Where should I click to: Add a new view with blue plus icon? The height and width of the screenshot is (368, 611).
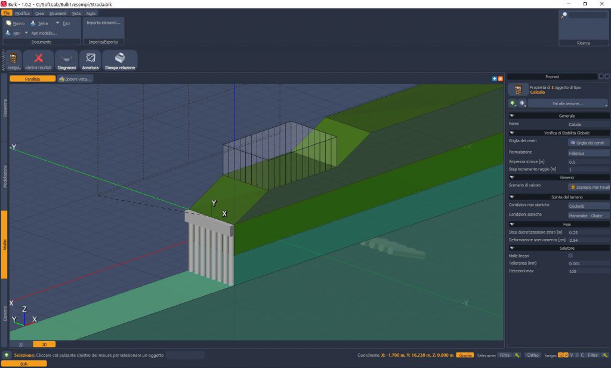[x=494, y=79]
